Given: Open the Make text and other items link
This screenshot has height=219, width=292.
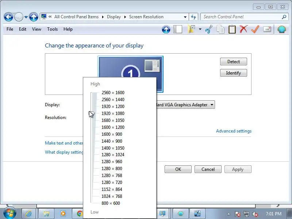Looking at the screenshot, I should point(64,143).
